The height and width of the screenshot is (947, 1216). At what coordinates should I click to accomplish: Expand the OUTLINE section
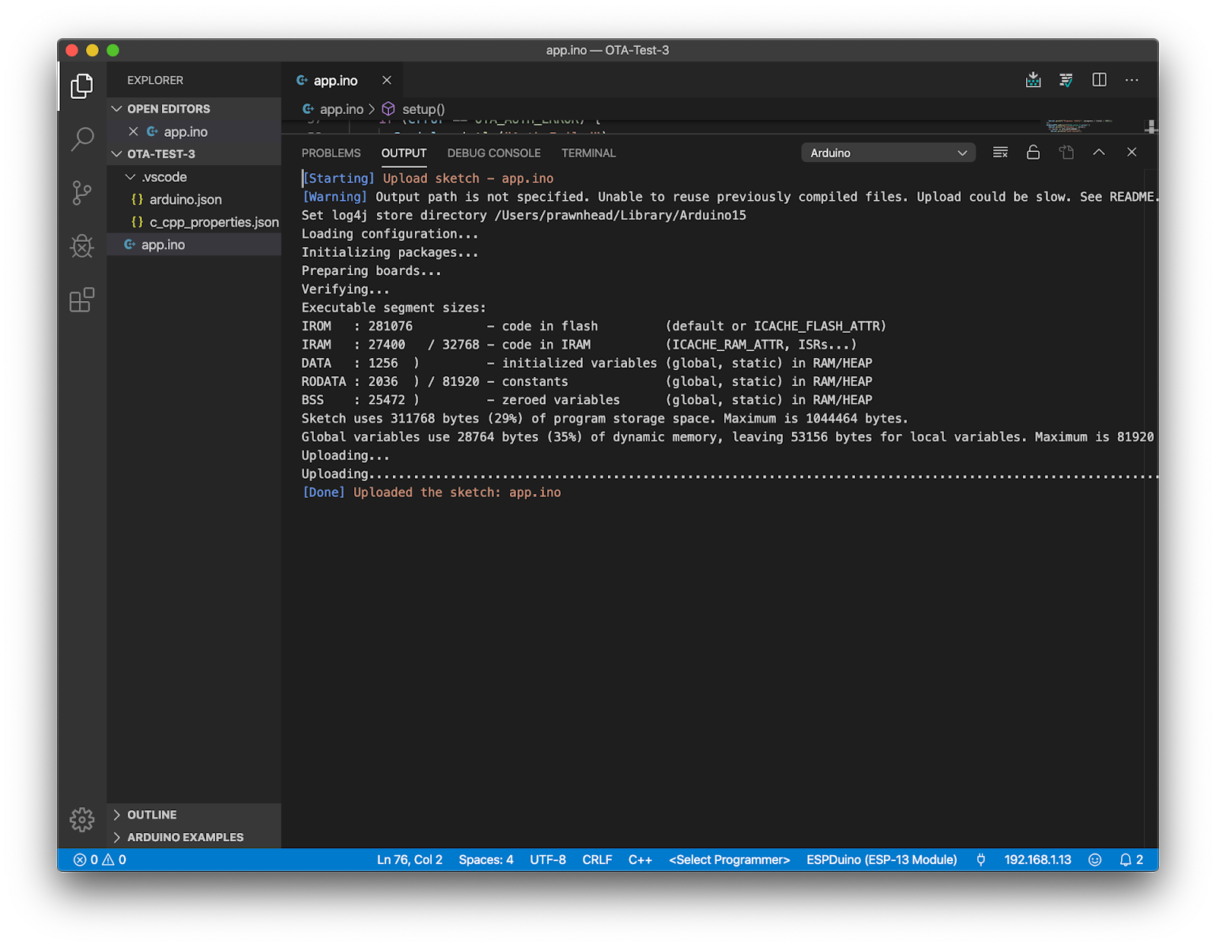[151, 814]
